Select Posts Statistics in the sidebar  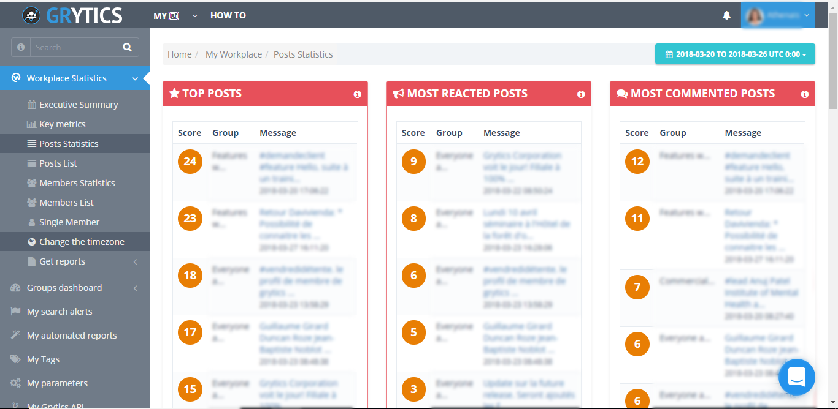tap(75, 144)
